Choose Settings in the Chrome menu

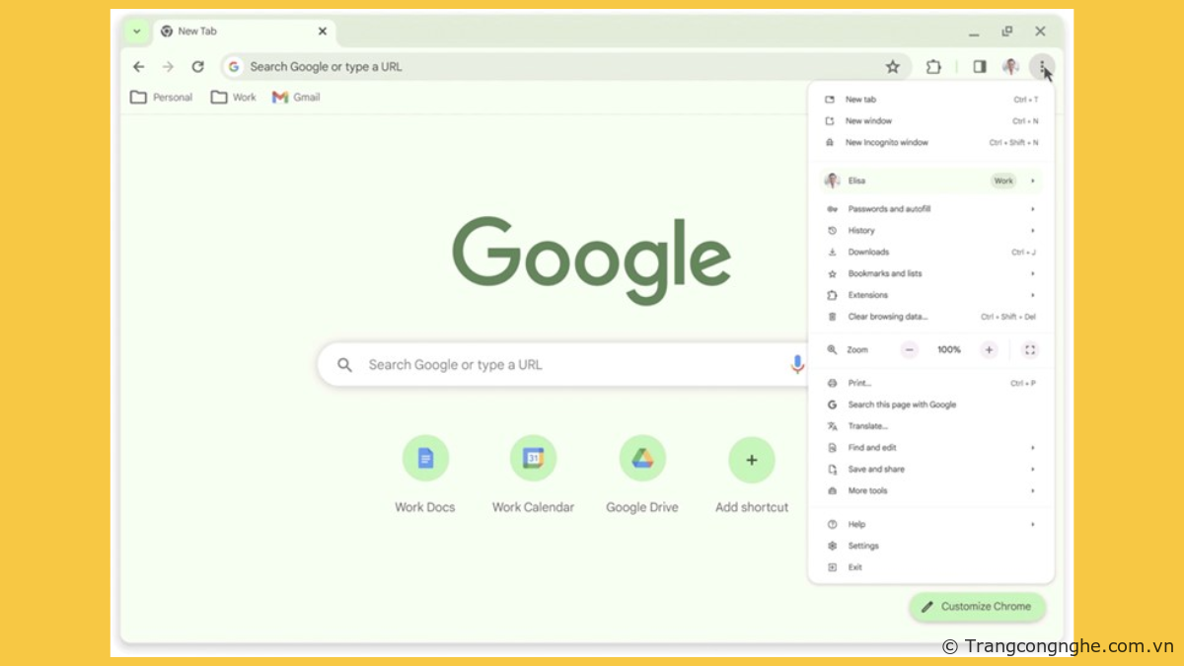(863, 546)
